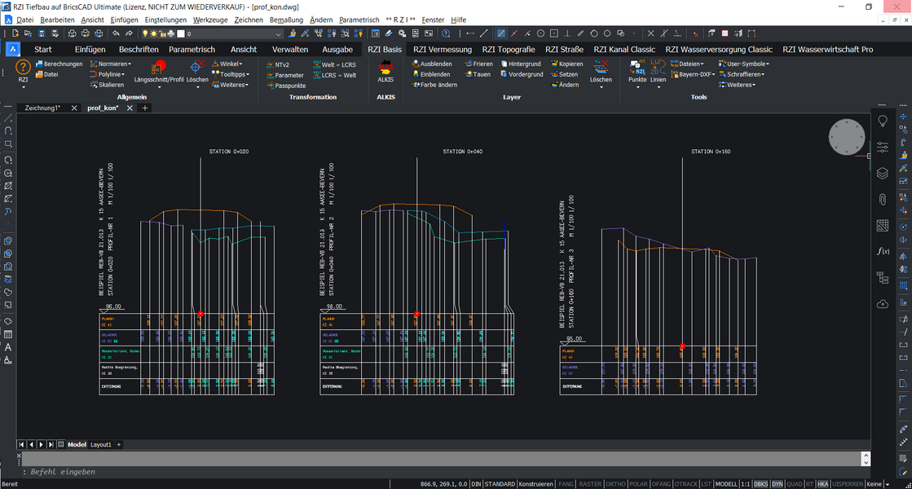This screenshot has width=912, height=489.
Task: Click the Frieren layer tool
Action: click(478, 64)
